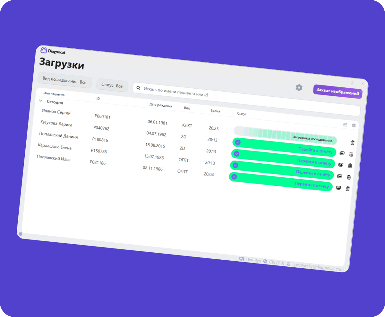The width and height of the screenshot is (385, 317).
Task: Click the Загружаем исследование progress bar
Action: [285, 136]
